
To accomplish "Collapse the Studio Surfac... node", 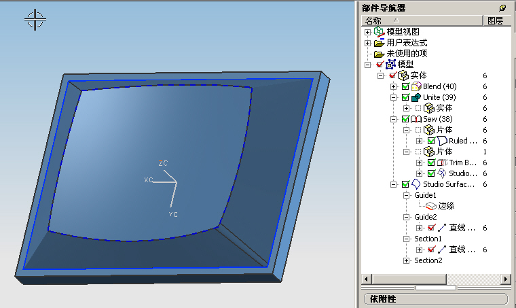I will pyautogui.click(x=393, y=184).
